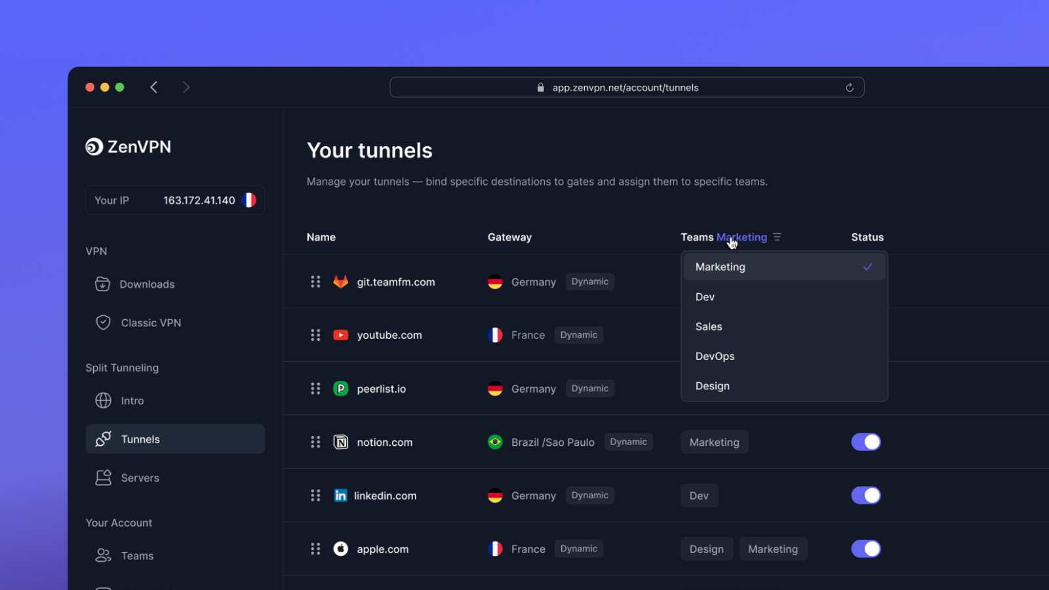Click the Downloads sidebar icon
Screen dimensions: 1049x590
point(103,284)
